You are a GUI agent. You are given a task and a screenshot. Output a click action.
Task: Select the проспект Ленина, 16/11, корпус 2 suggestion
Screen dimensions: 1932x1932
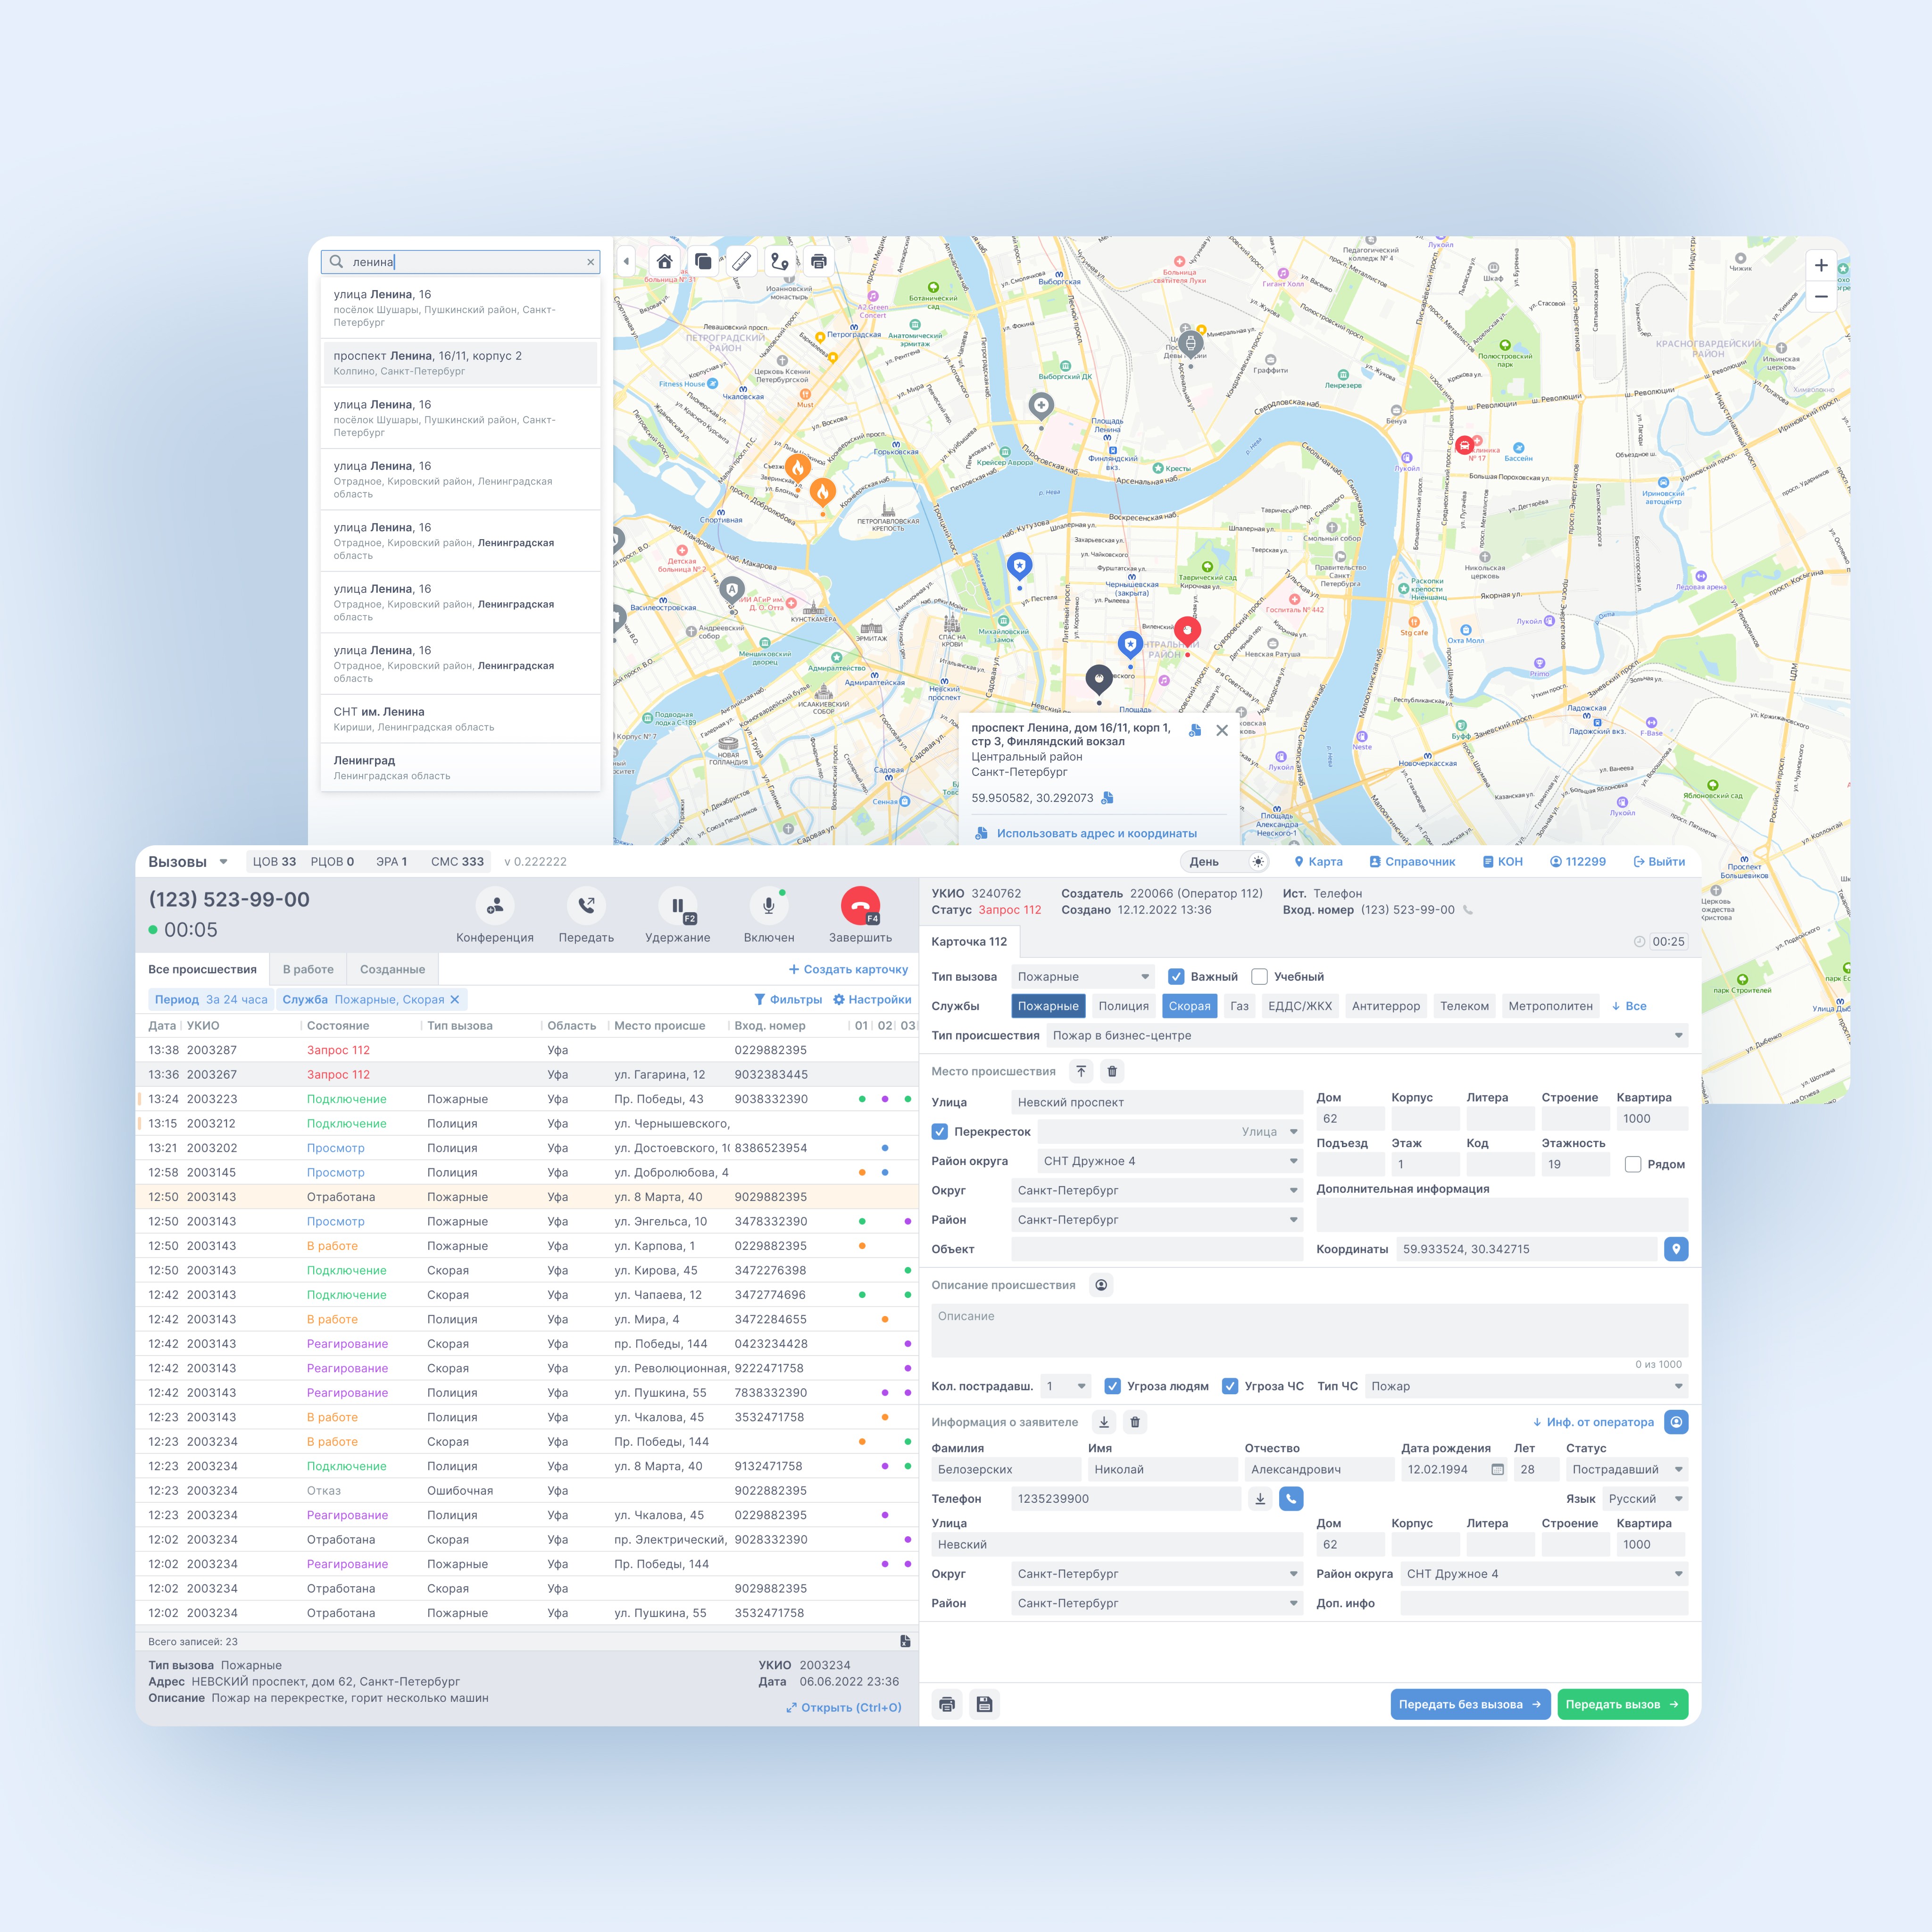(x=460, y=363)
